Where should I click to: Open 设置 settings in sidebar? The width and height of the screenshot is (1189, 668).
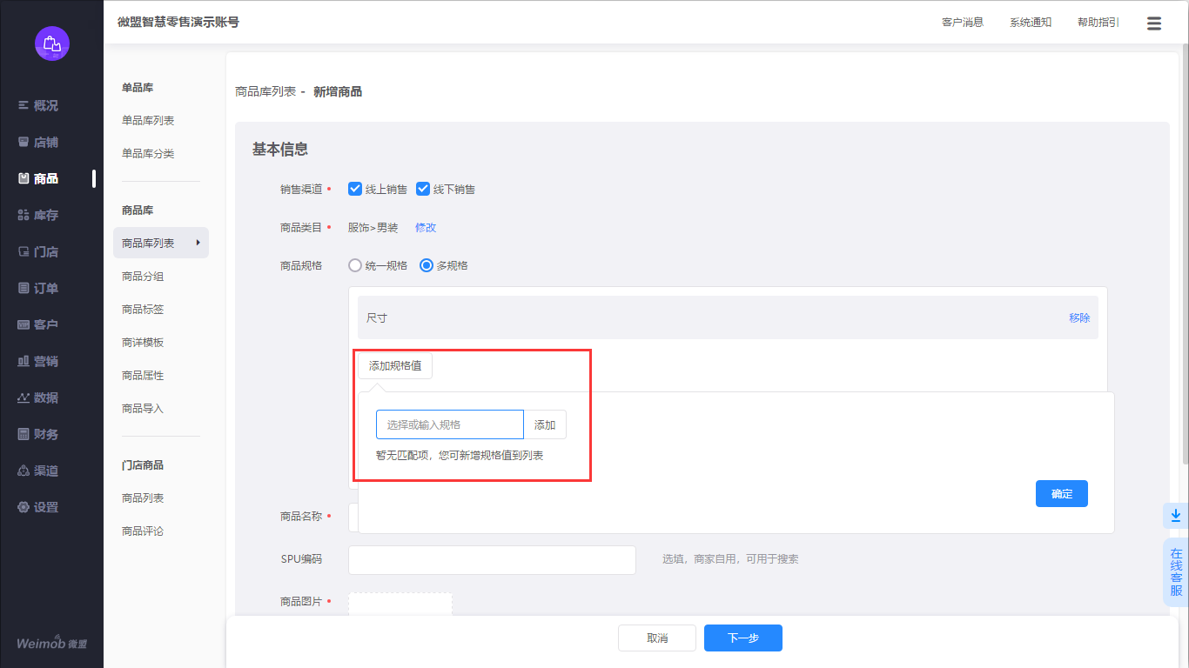38,507
